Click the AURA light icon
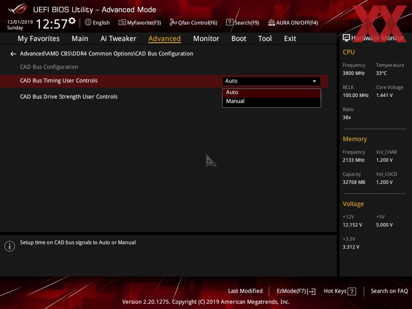This screenshot has width=412, height=309. coord(271,22)
